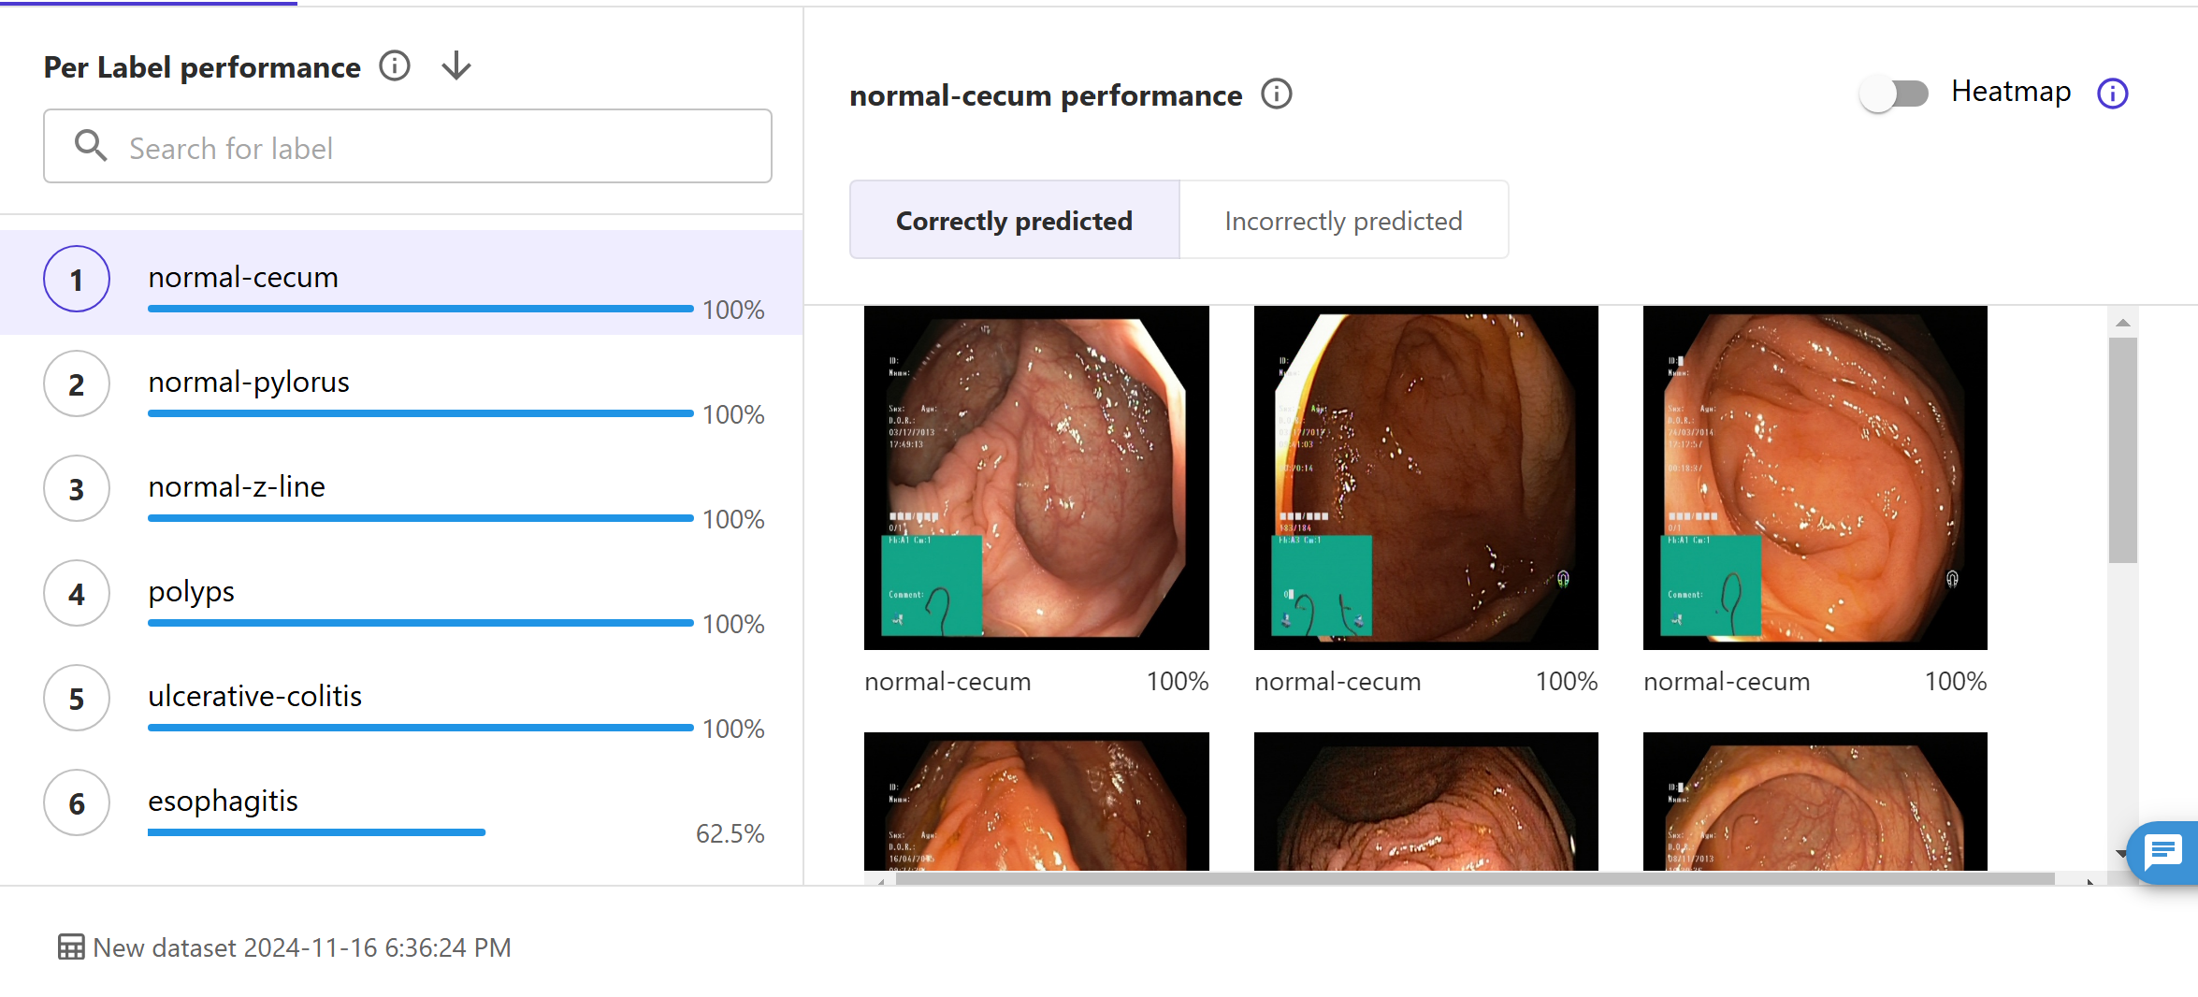Open the esophagitis label performance

click(x=402, y=804)
